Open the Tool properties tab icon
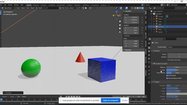 149,43
